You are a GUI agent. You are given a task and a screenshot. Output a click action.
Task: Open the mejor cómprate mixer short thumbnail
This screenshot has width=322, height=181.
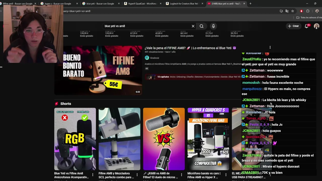[x=119, y=139]
